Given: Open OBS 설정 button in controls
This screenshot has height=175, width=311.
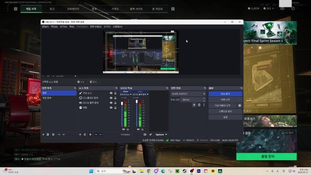Looking at the screenshot, I should 225,117.
